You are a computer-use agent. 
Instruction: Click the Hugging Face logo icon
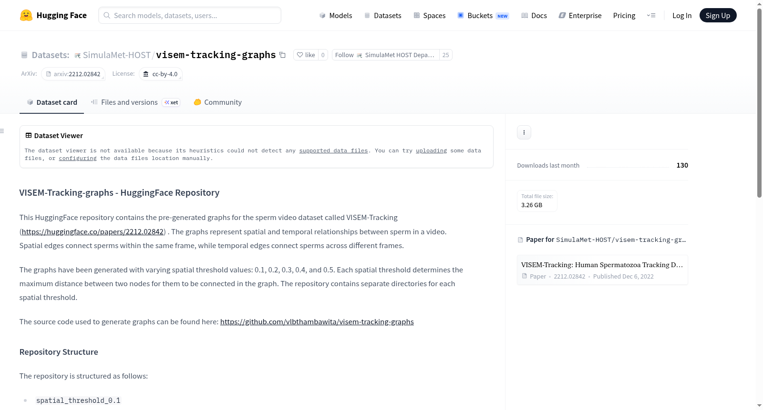point(26,15)
